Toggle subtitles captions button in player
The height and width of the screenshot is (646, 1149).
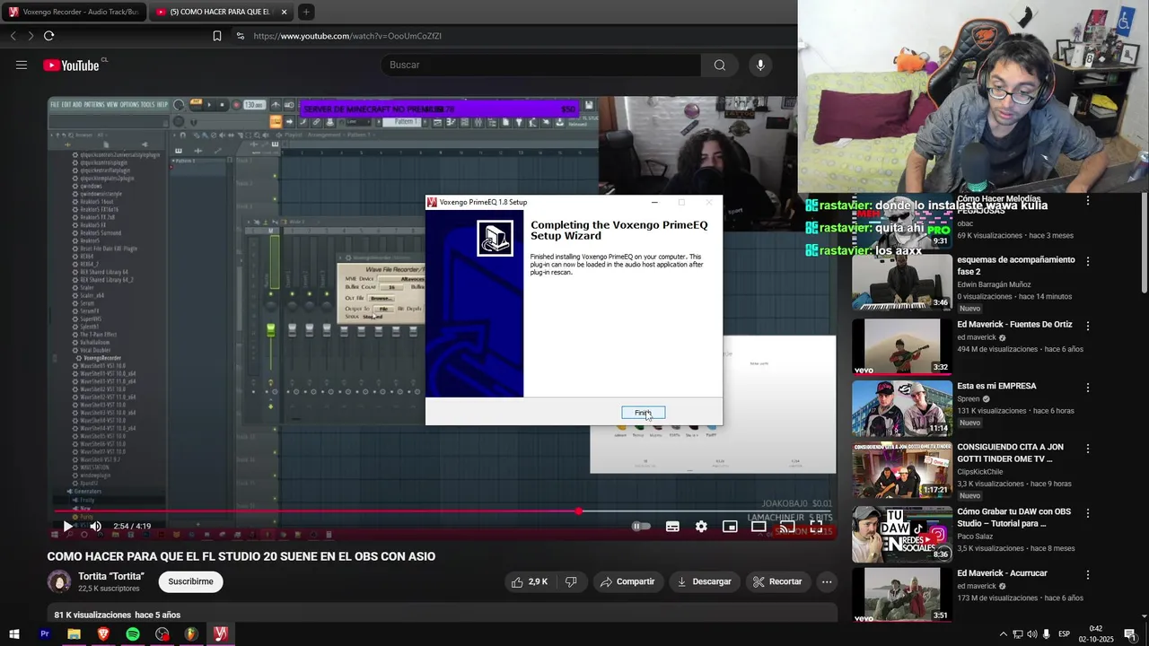672,527
